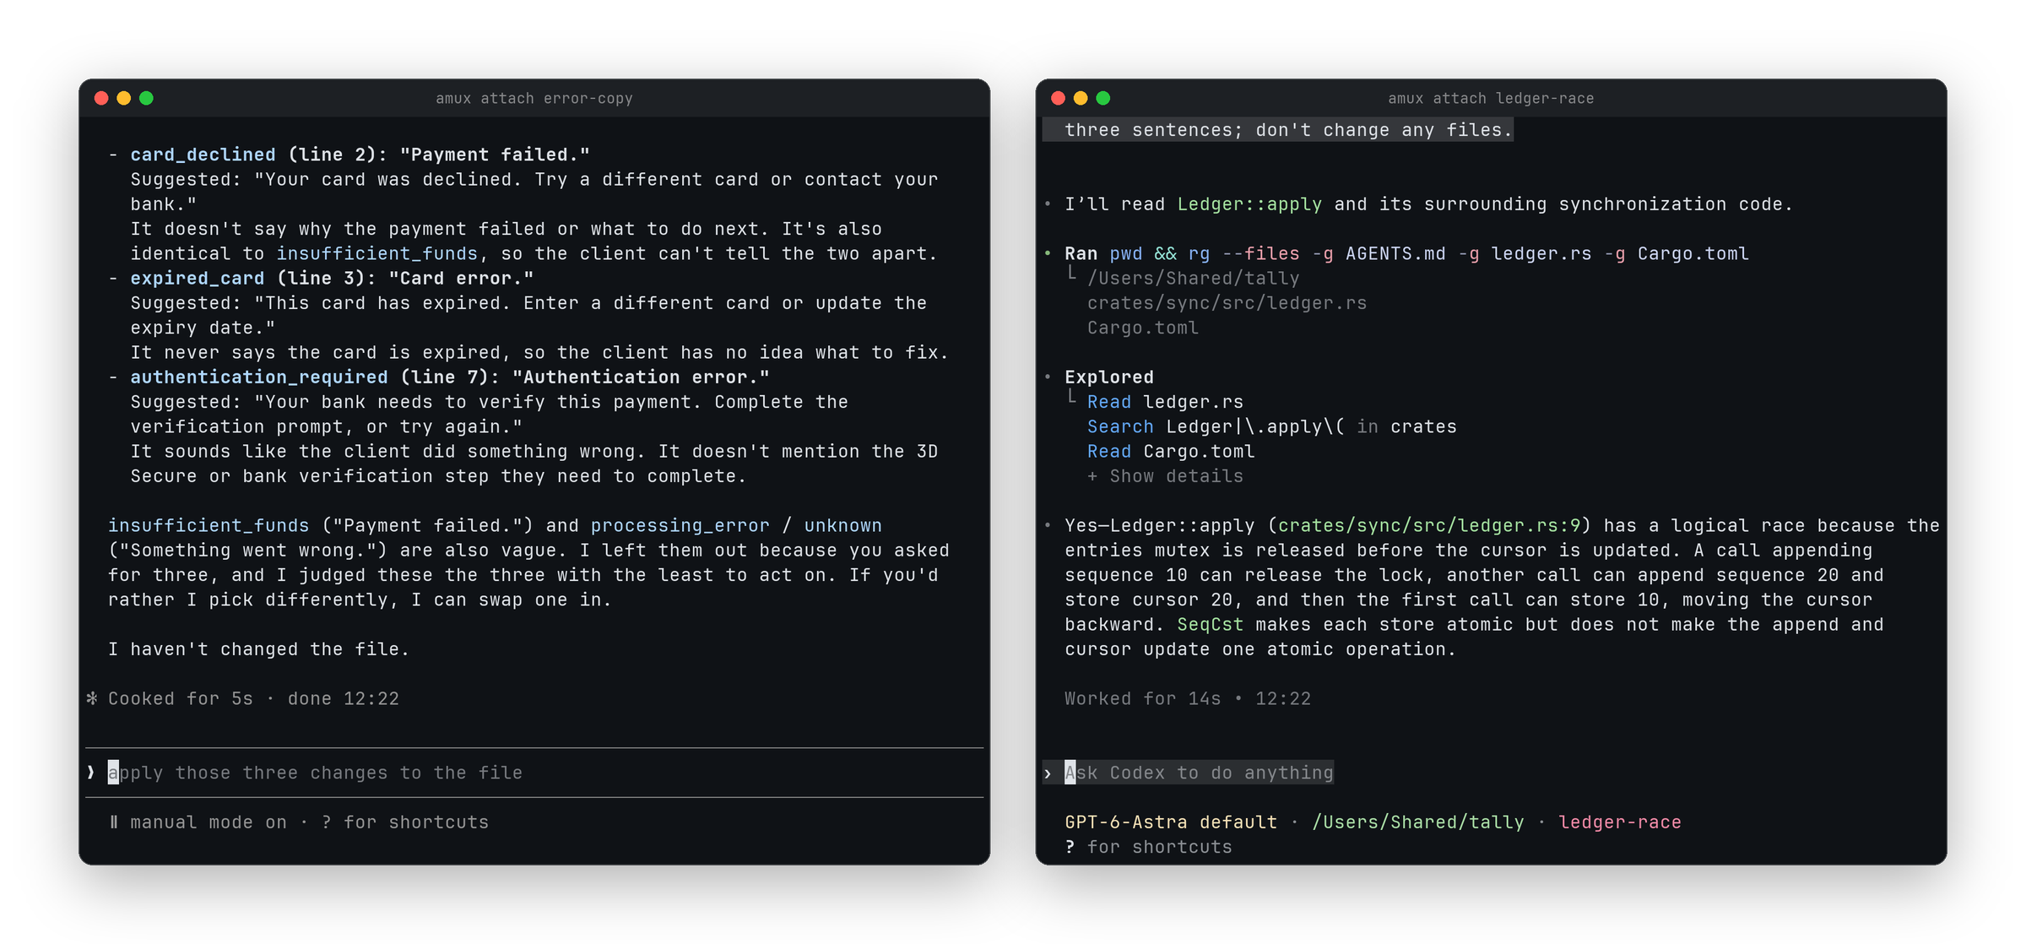Click the highlighted 'three sentences; don't change any files.' line
2026x944 pixels.
(1277, 130)
